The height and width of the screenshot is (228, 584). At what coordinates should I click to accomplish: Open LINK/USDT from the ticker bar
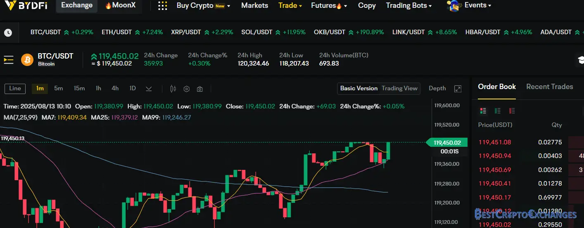[424, 32]
